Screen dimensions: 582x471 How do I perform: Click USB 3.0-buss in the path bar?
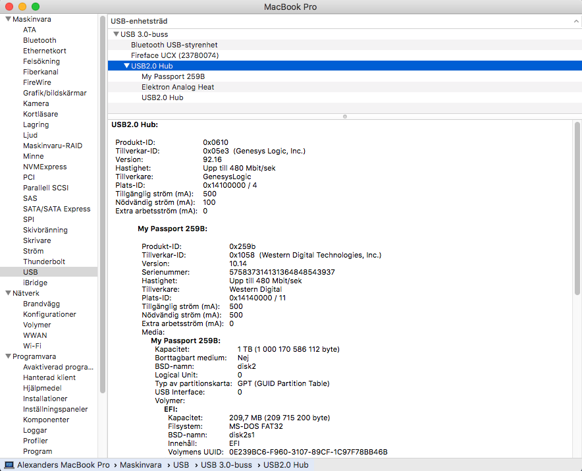(x=226, y=465)
